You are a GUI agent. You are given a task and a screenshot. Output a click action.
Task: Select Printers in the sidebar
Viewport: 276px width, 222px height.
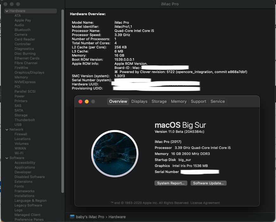(x=21, y=101)
